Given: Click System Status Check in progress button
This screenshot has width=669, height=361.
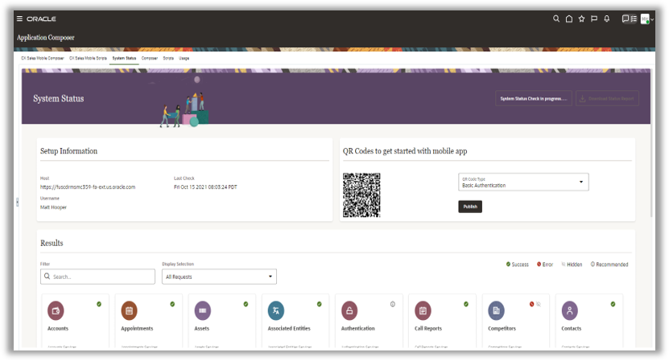Looking at the screenshot, I should tap(533, 98).
